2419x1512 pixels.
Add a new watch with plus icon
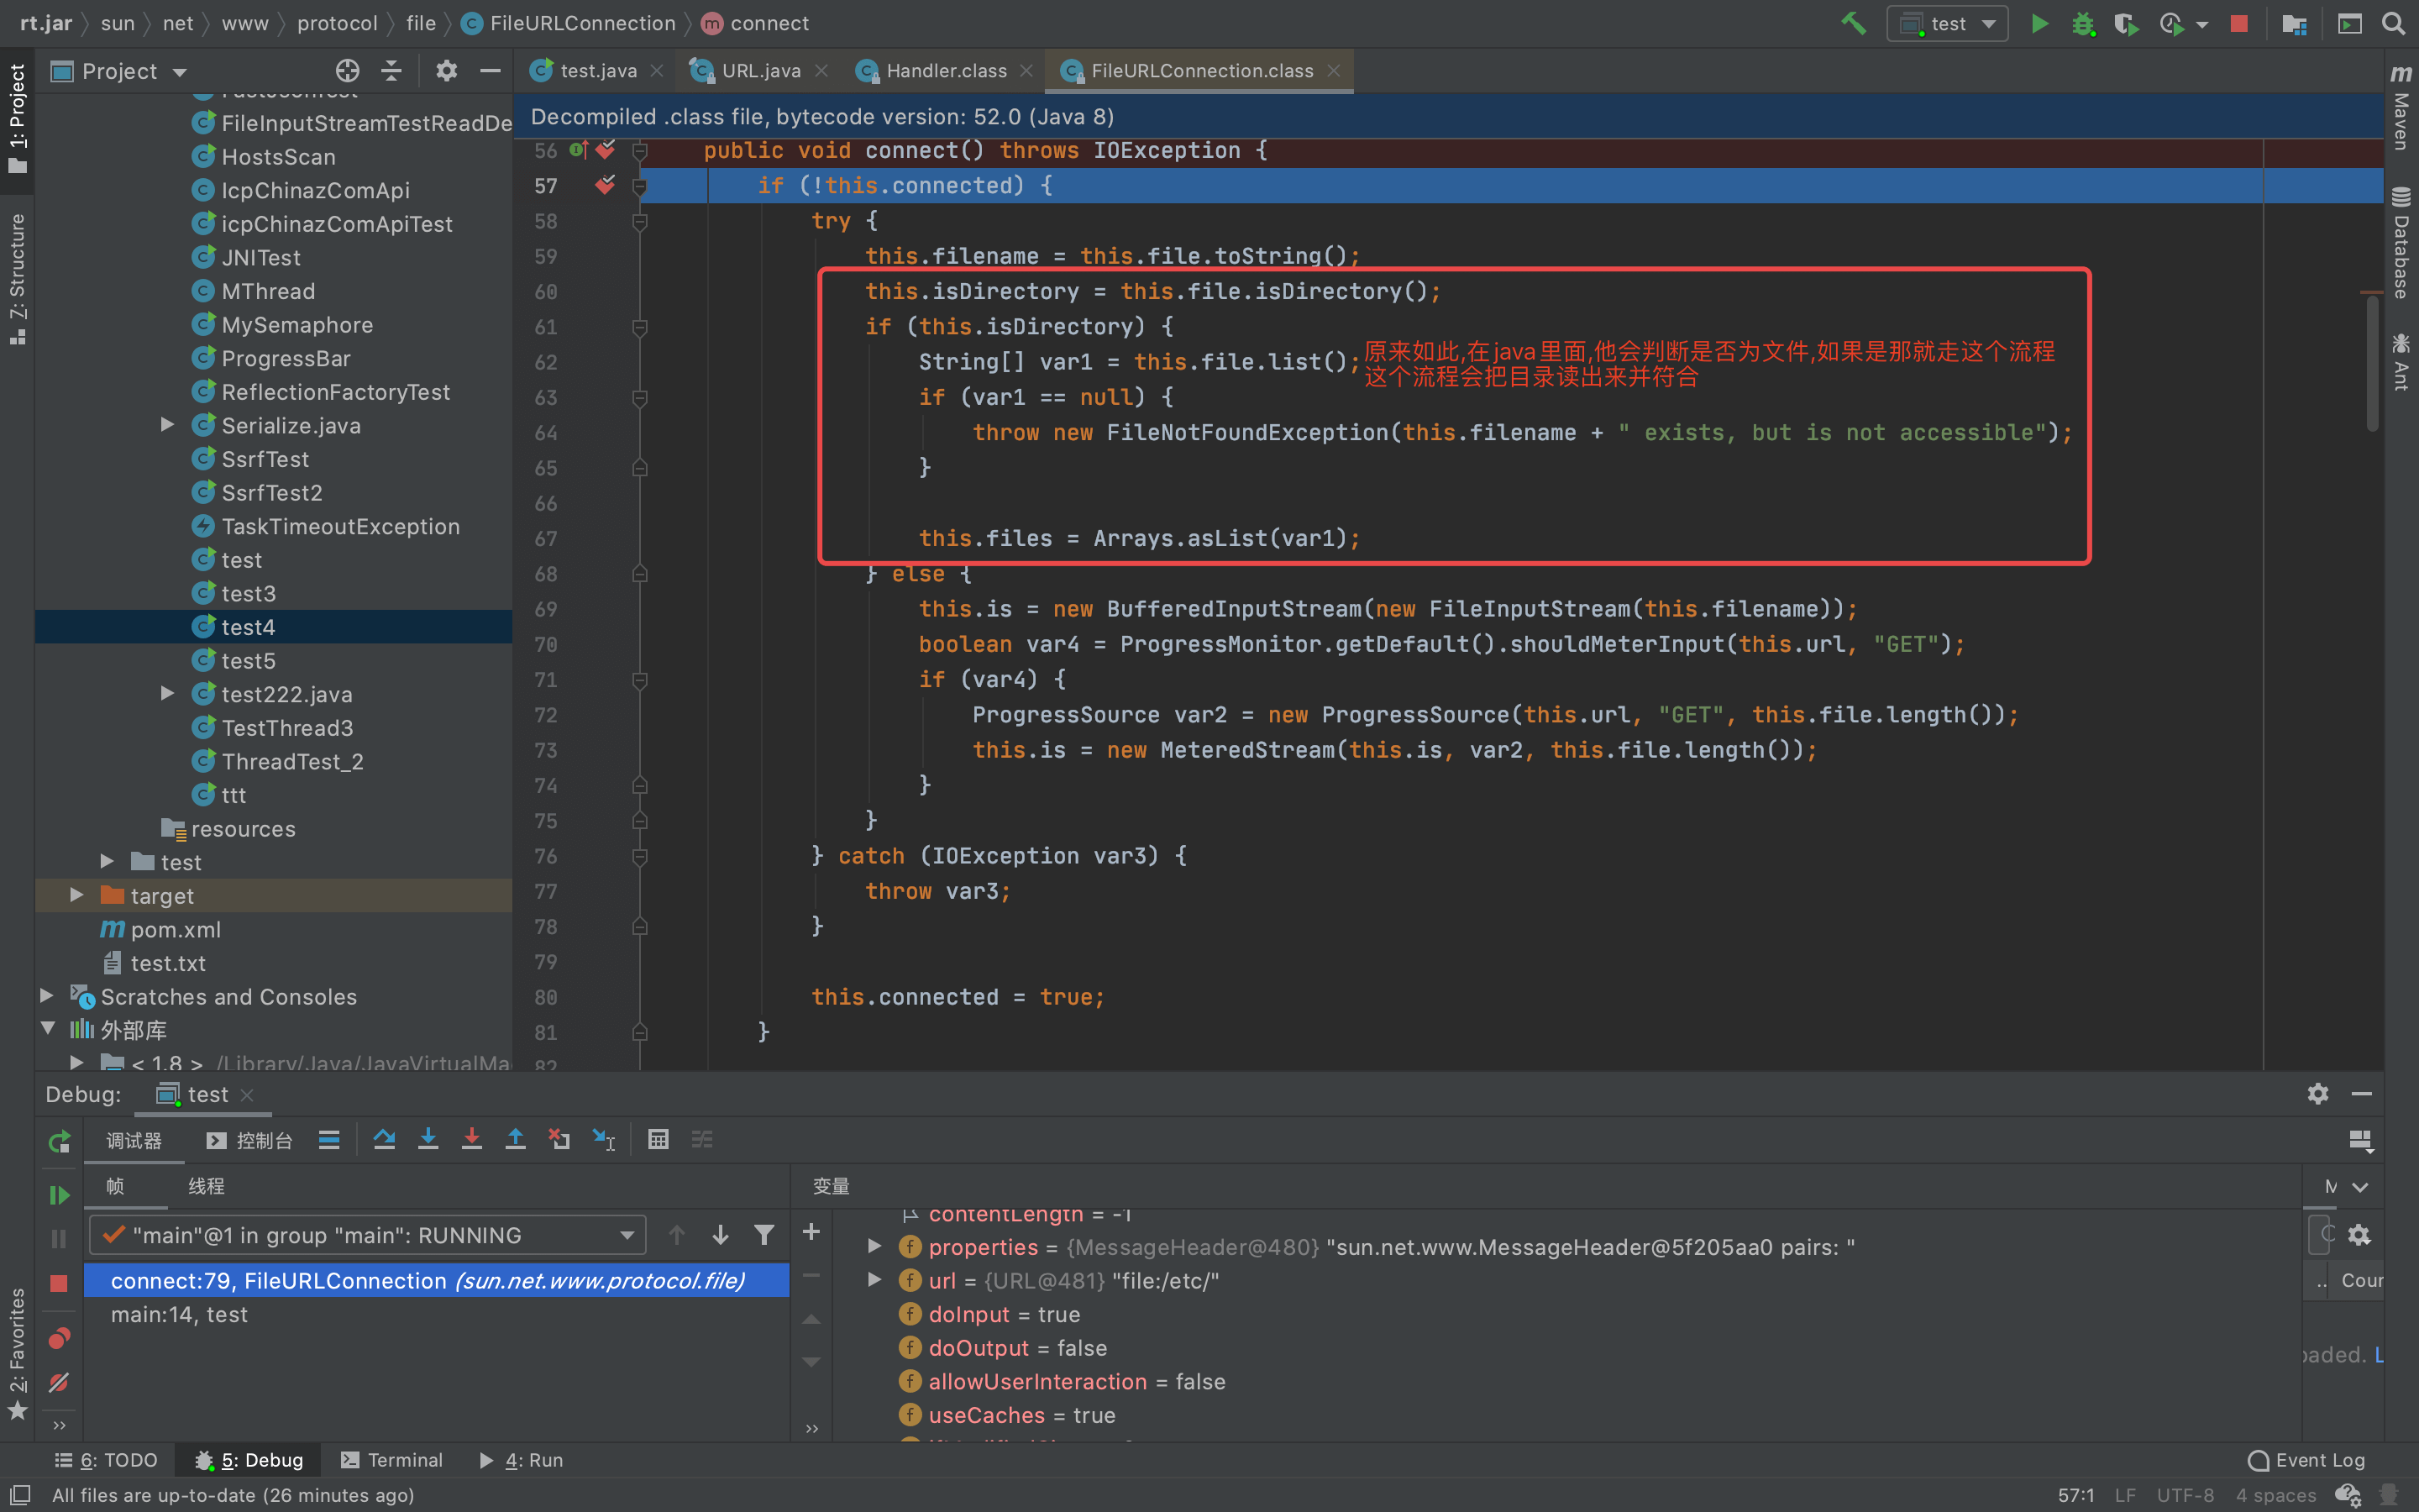pyautogui.click(x=811, y=1232)
